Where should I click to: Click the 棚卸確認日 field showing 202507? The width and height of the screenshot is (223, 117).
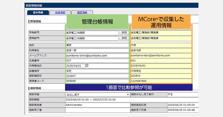tap(97, 76)
